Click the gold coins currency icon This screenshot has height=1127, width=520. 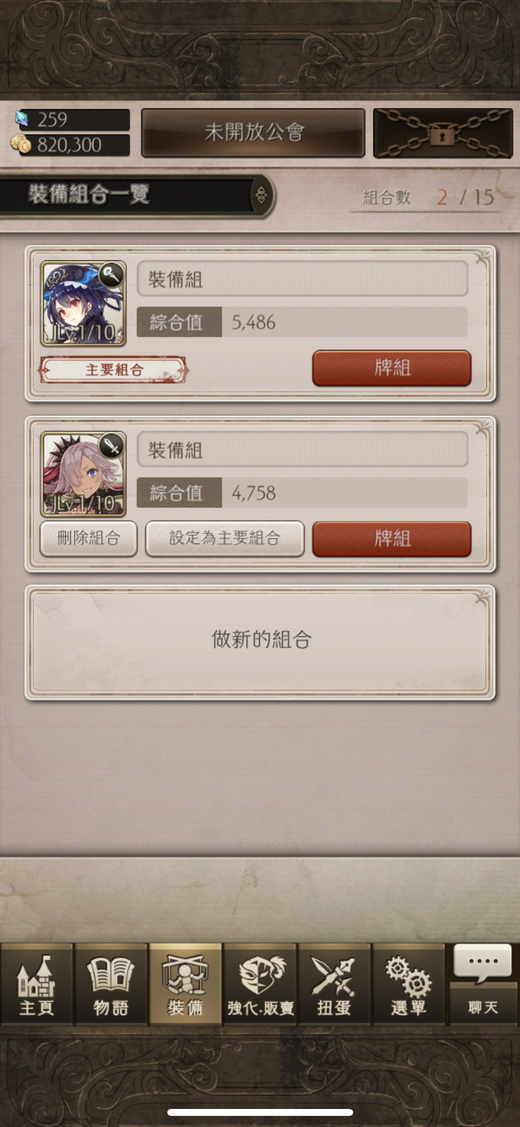[21, 144]
